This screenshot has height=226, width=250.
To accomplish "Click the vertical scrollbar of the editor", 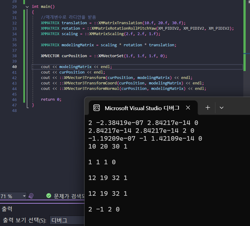I will click(246, 48).
